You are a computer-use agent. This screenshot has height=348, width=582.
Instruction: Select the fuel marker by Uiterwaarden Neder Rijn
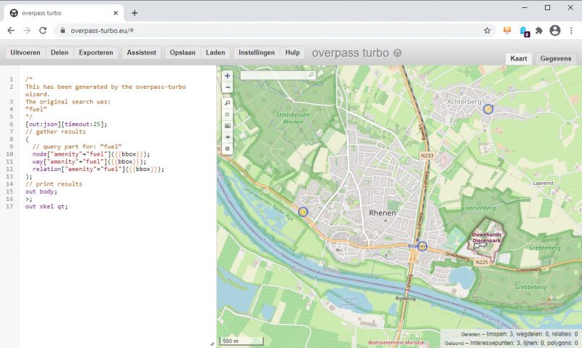tap(303, 212)
